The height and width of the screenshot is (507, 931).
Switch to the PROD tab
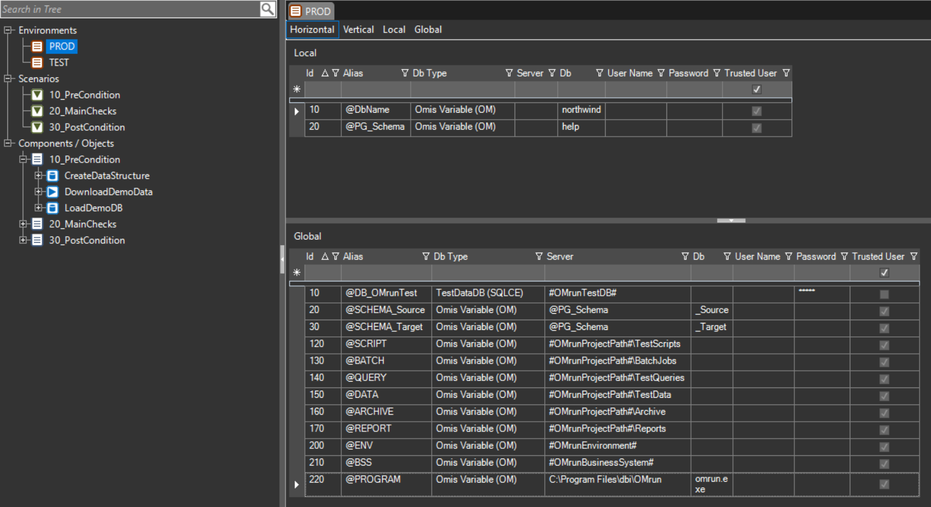click(x=312, y=11)
